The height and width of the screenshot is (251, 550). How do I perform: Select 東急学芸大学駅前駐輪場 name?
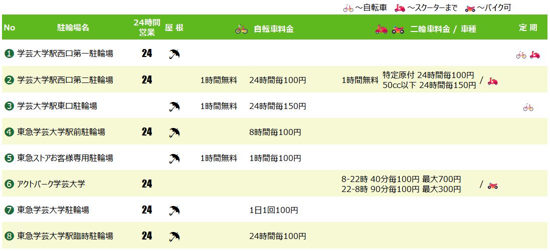click(61, 132)
